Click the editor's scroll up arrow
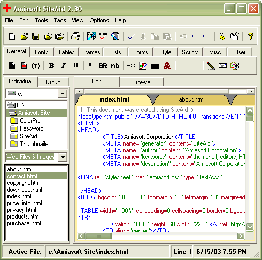 point(250,110)
